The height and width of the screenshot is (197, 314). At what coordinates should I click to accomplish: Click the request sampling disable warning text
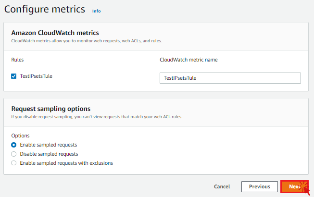tap(97, 117)
